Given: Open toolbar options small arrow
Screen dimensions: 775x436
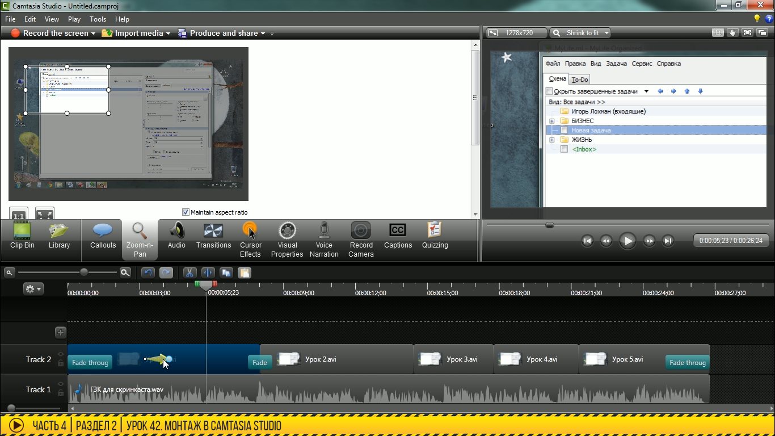Looking at the screenshot, I should pyautogui.click(x=272, y=33).
